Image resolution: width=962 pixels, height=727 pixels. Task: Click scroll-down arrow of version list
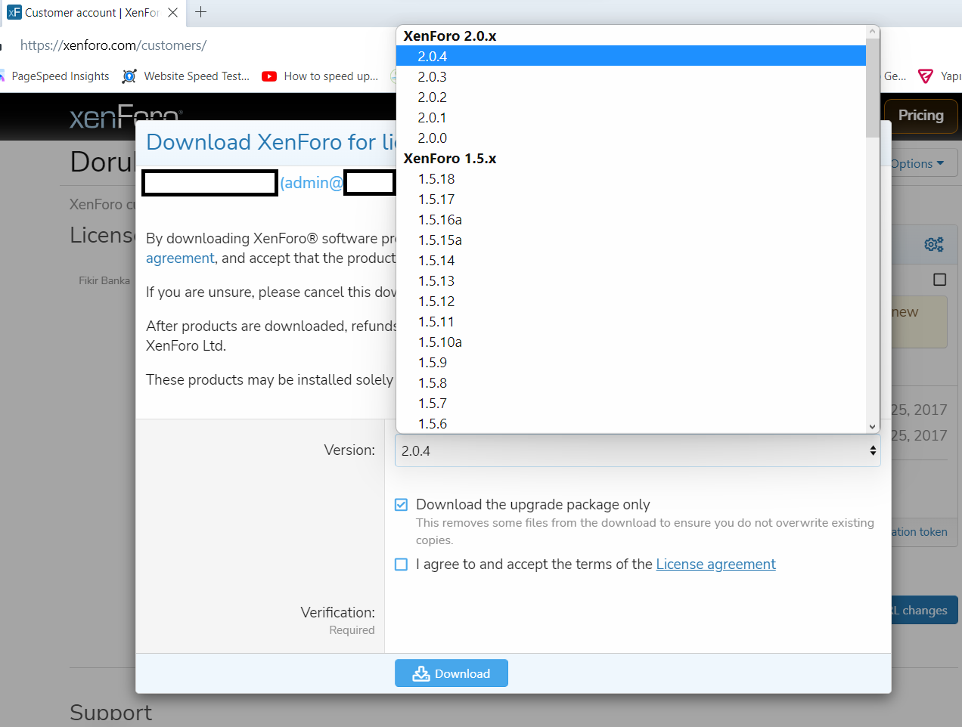pos(873,426)
